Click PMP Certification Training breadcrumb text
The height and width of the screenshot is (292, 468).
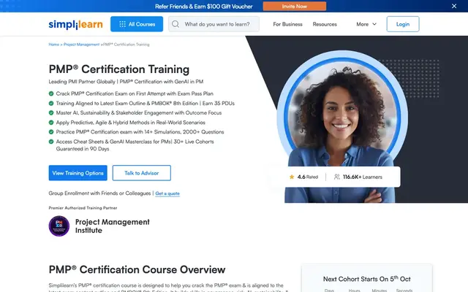tap(127, 45)
